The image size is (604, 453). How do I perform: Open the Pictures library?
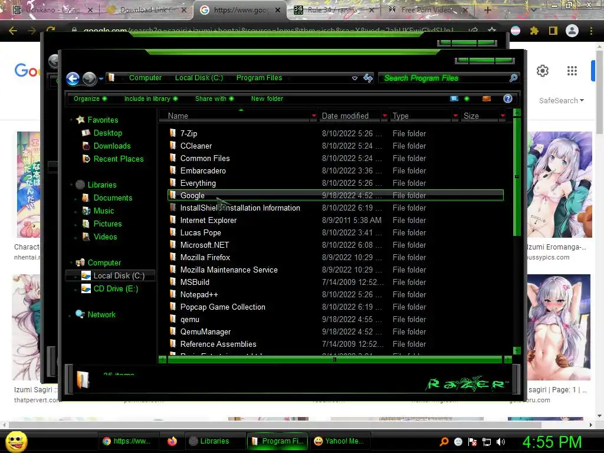(107, 224)
